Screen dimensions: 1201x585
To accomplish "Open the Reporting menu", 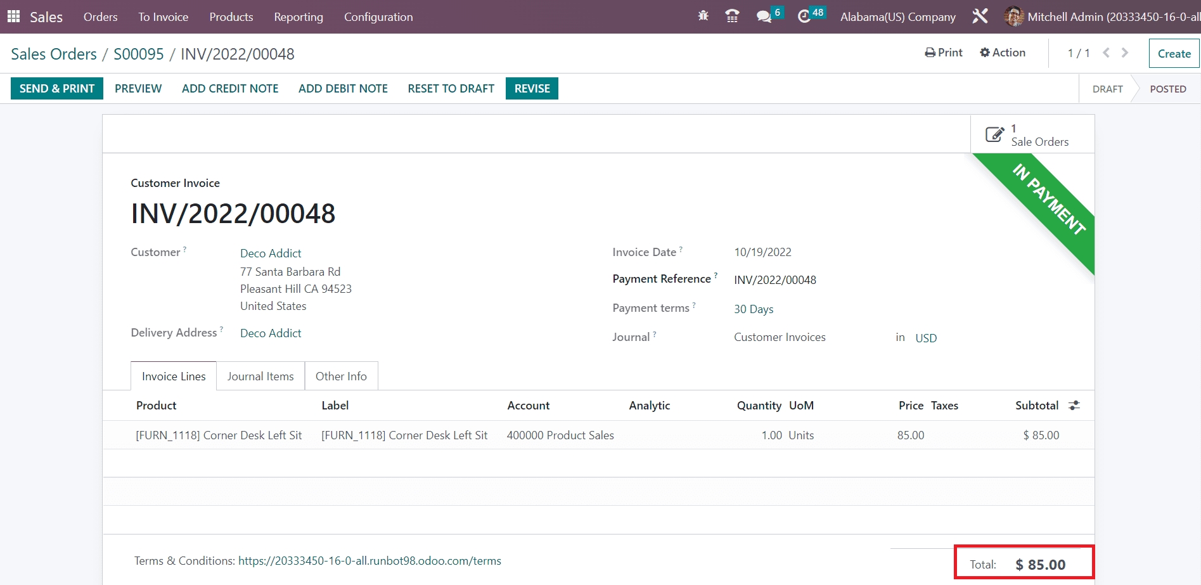I will 299,17.
